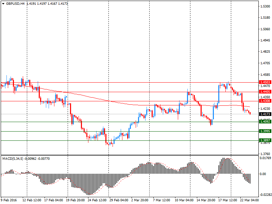Click the 1.5180 price scale value
The width and height of the screenshot is (272, 204).
point(265,18)
